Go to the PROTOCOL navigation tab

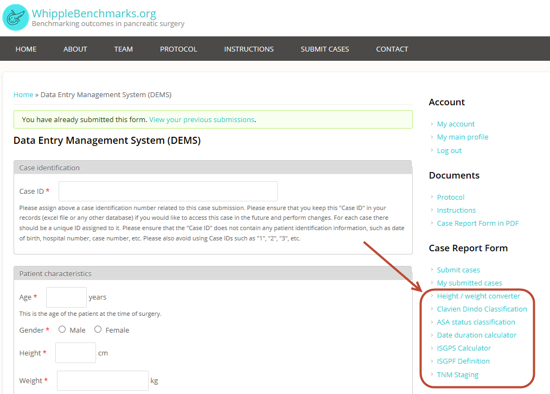pos(178,49)
